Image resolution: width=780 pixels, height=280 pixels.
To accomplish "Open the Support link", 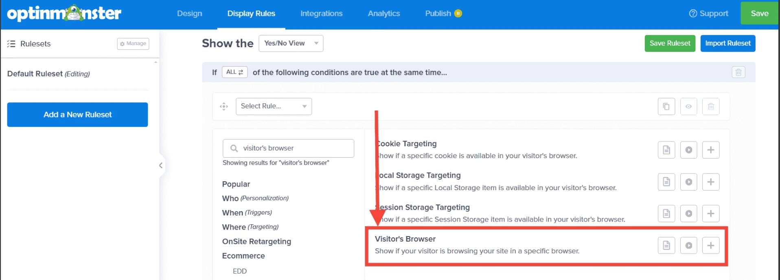I will point(708,13).
